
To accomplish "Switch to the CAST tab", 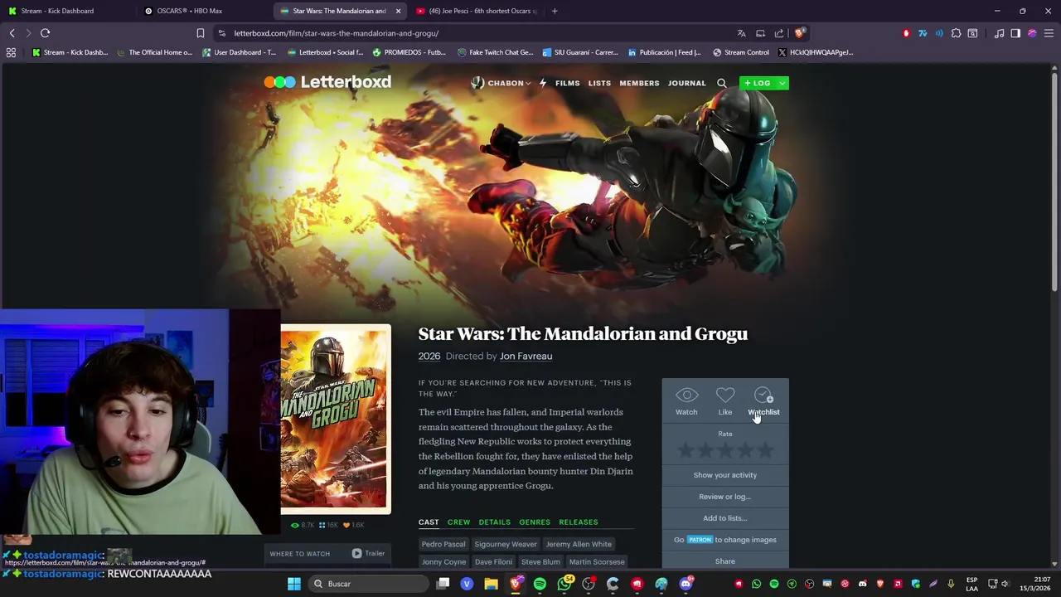I will [429, 522].
